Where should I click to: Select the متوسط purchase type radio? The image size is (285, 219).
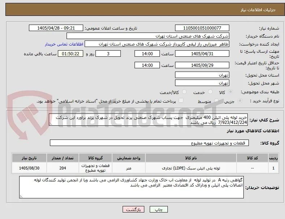[216, 101]
